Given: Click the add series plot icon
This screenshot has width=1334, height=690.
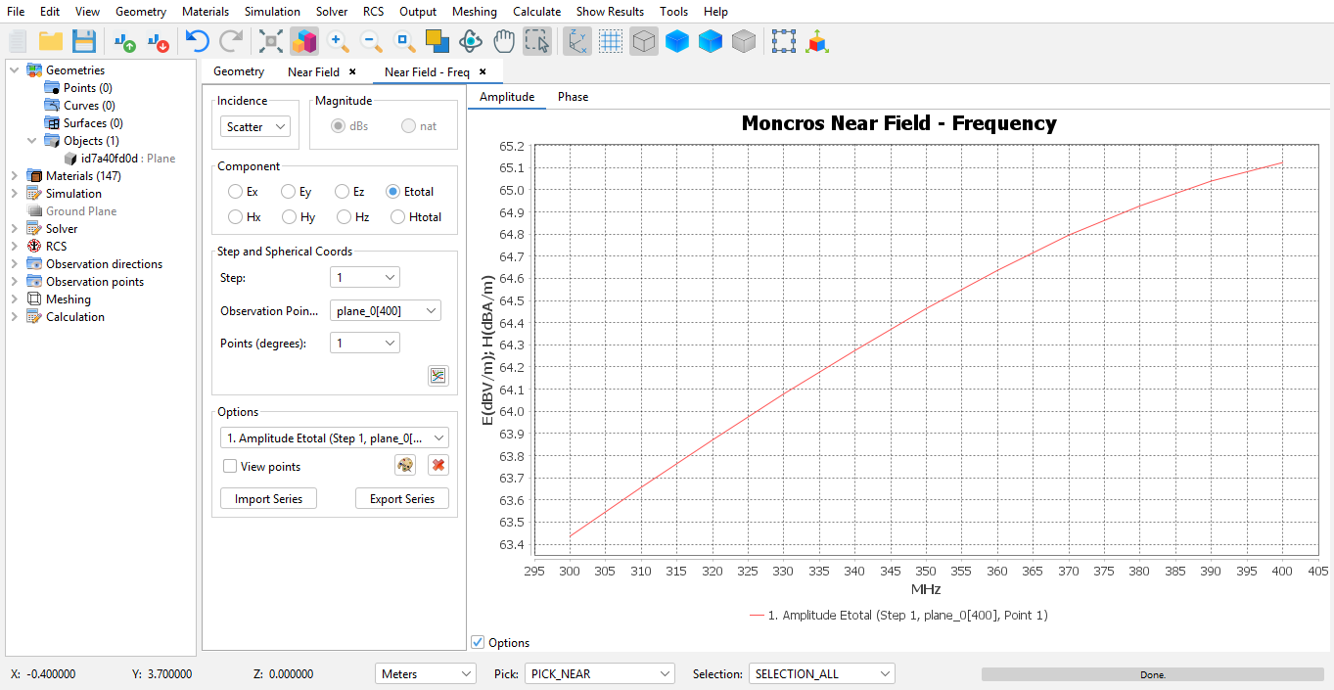Looking at the screenshot, I should (437, 376).
